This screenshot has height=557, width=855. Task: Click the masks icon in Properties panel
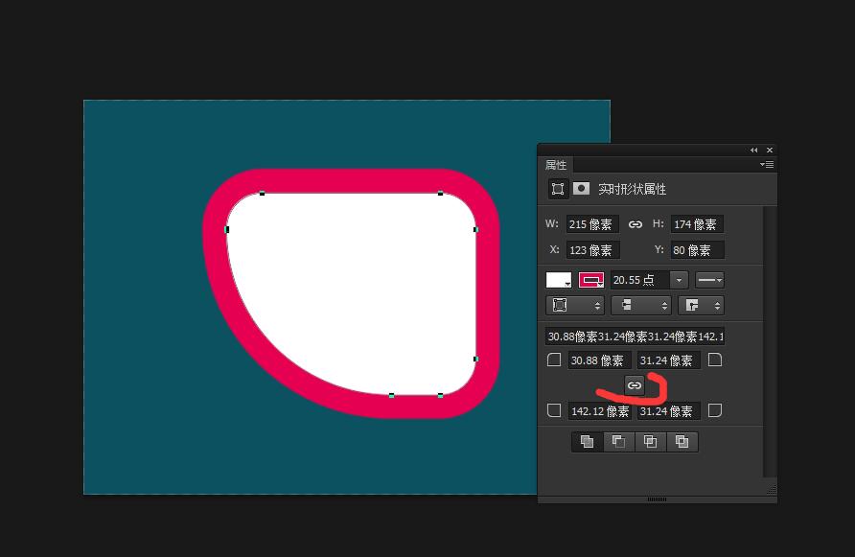581,189
